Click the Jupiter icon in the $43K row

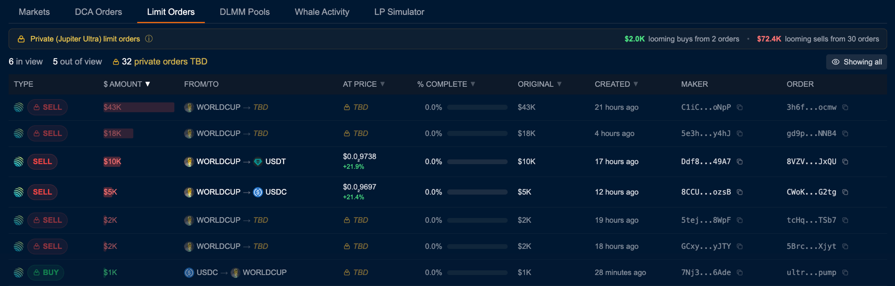point(18,107)
